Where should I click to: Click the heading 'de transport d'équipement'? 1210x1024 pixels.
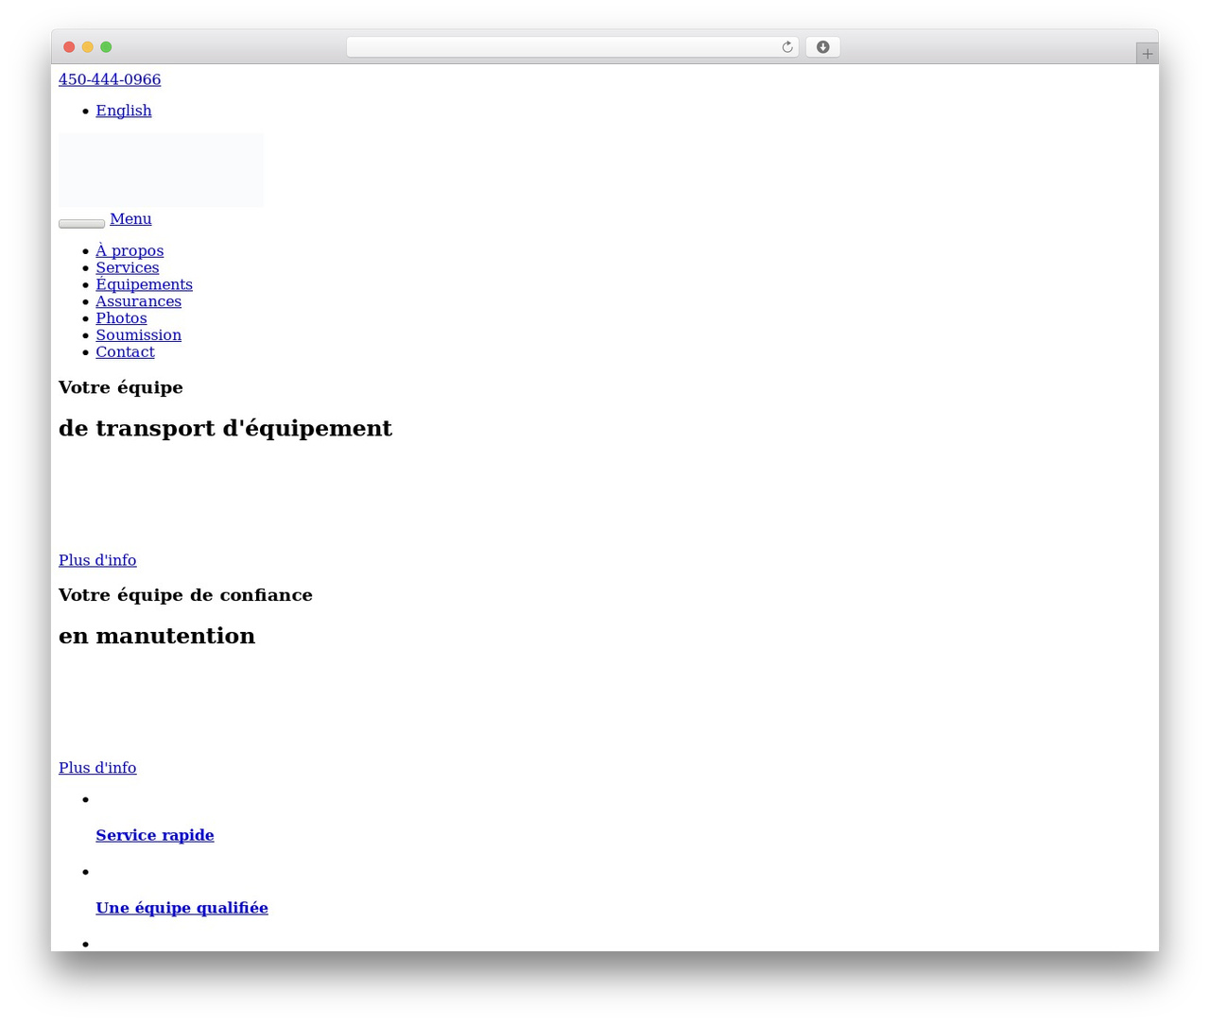(225, 429)
